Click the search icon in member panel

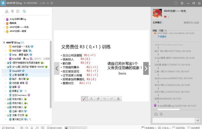point(24,11)
